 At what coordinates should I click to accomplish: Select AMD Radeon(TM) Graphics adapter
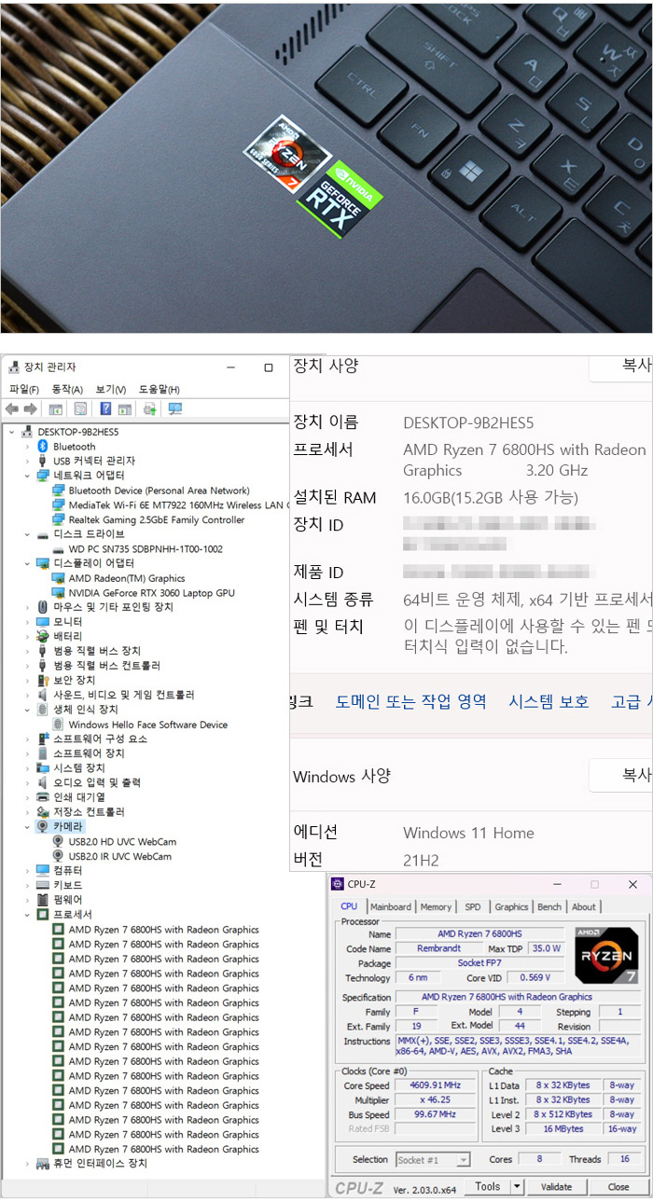click(127, 578)
